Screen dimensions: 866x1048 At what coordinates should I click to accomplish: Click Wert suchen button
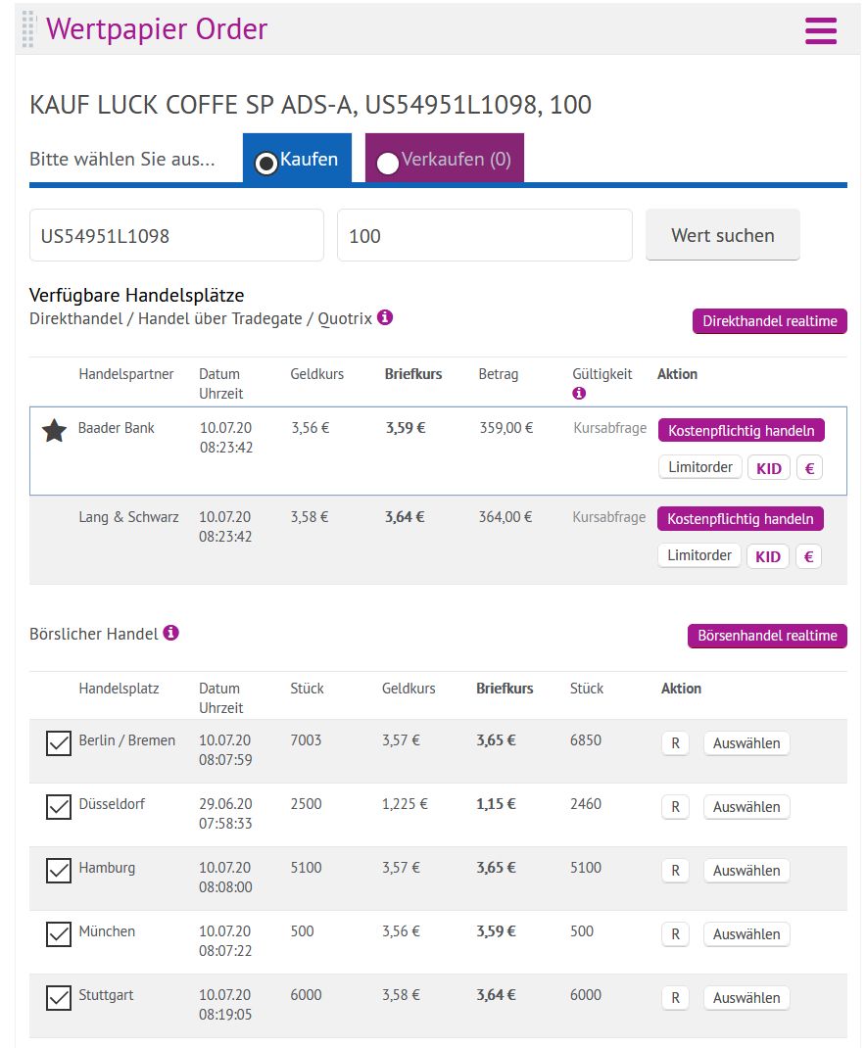722,235
